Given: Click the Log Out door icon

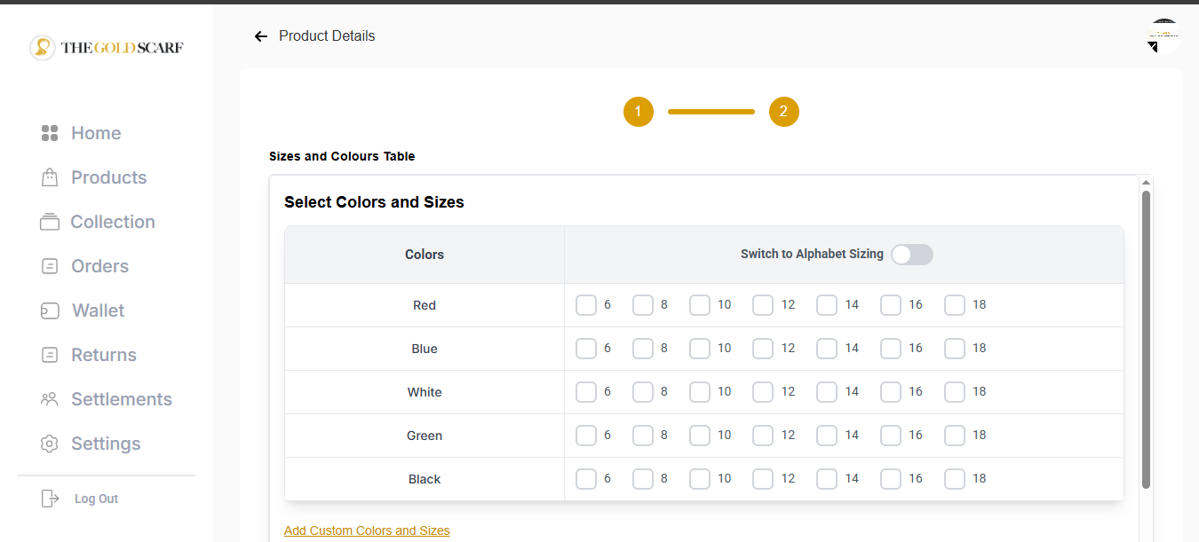Looking at the screenshot, I should click(51, 499).
